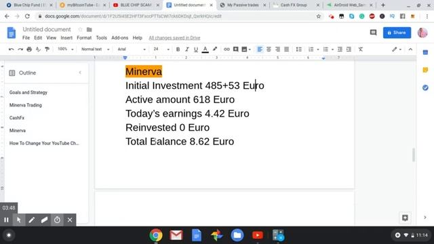Open the View menu
This screenshot has height=244, width=434.
click(52, 38)
